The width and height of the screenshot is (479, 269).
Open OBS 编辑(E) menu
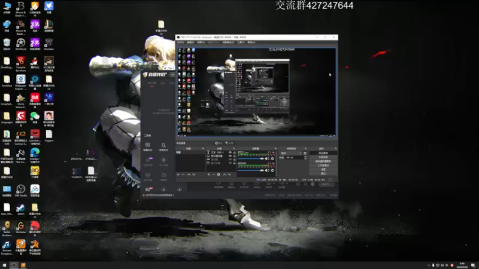coord(190,42)
